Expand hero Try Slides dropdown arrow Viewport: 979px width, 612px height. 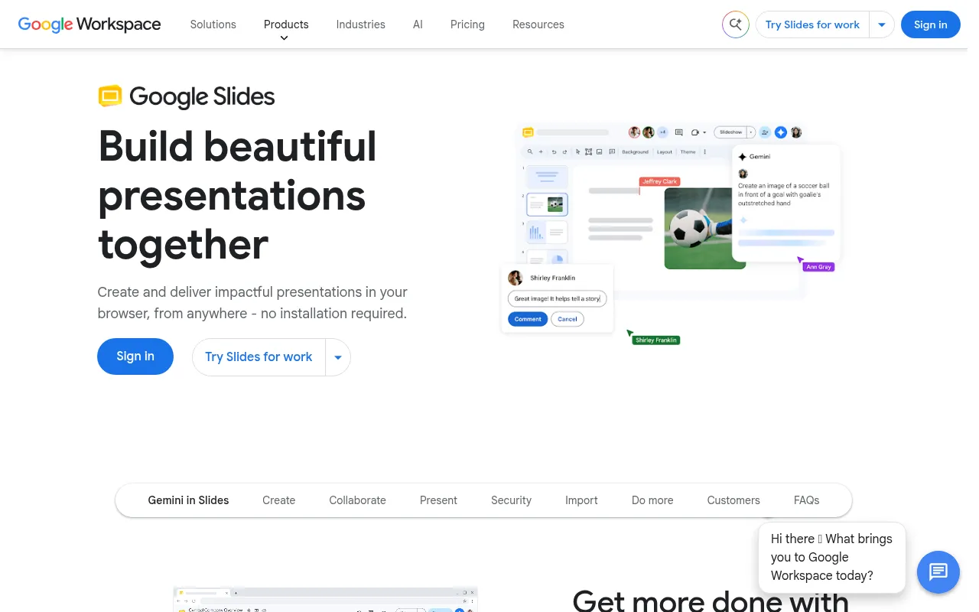pyautogui.click(x=338, y=357)
